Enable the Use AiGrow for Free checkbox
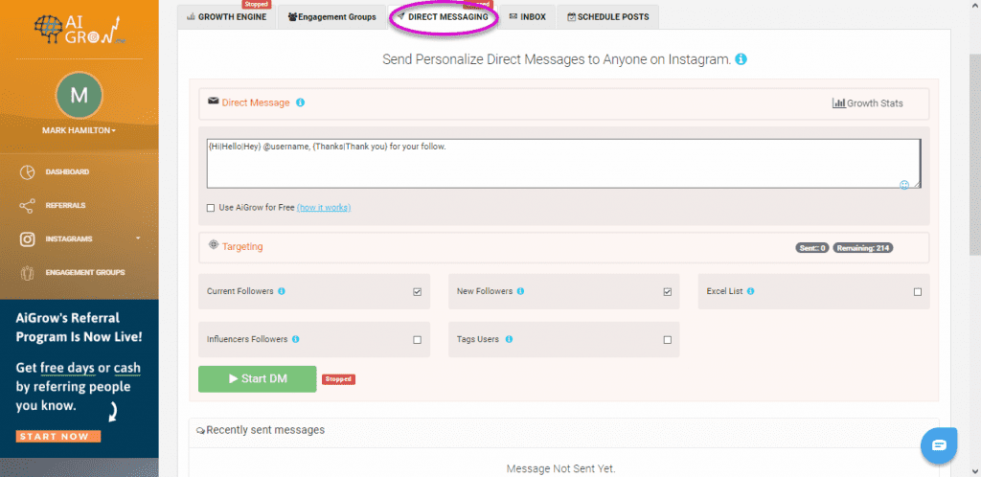Viewport: 981px width, 477px height. (211, 208)
